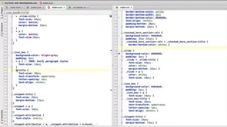Collapse the .snippet-attribution block fold marker
Image resolution: width=227 pixels, height=127 pixels.
coord(12,115)
